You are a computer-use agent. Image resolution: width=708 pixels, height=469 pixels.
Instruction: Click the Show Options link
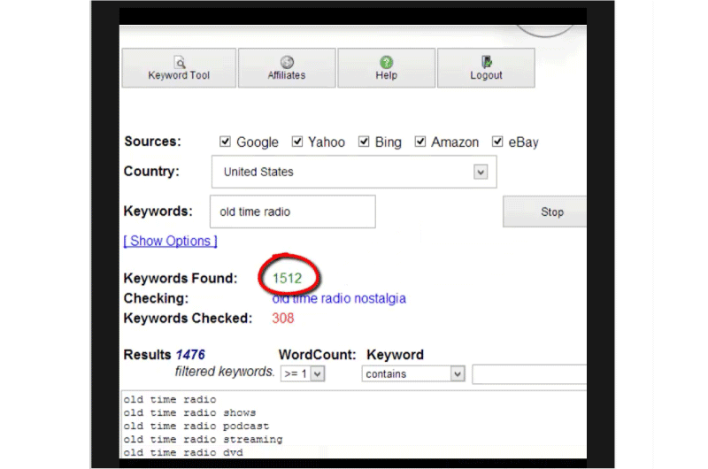pyautogui.click(x=170, y=241)
